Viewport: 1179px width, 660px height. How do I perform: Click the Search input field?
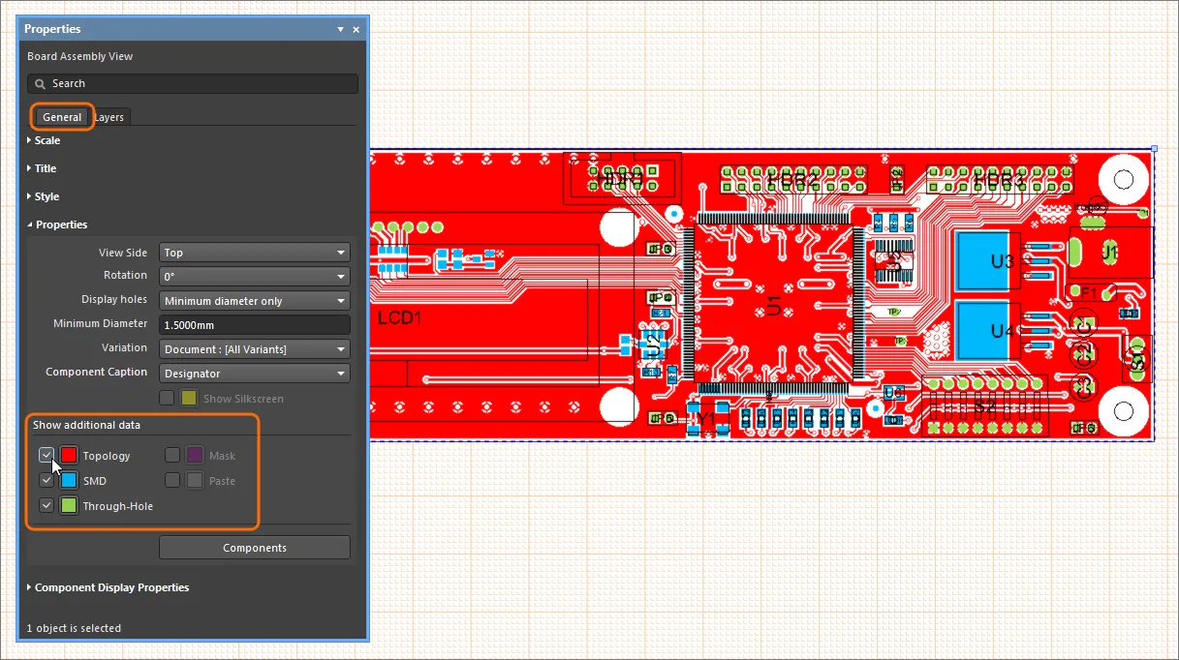pos(193,84)
